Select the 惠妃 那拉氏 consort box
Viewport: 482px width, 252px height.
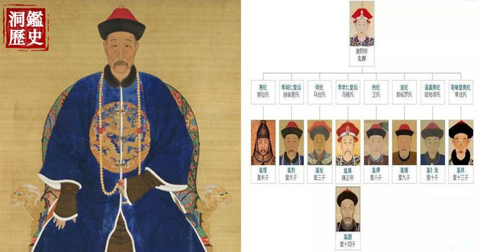[x=263, y=91]
